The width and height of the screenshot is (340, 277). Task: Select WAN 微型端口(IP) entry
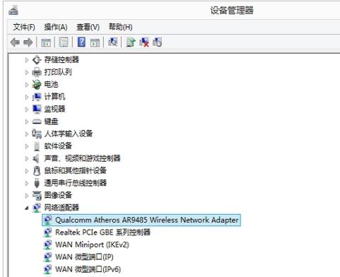(x=84, y=257)
